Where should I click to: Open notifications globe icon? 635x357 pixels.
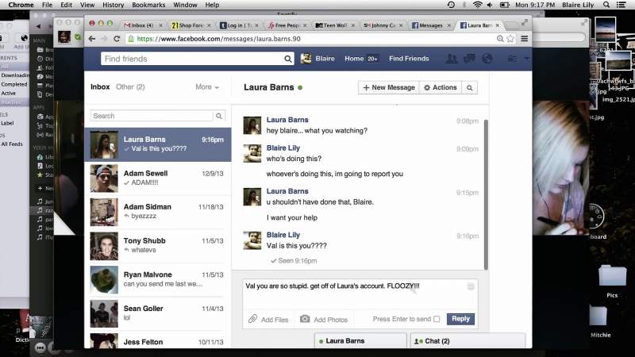click(x=487, y=59)
